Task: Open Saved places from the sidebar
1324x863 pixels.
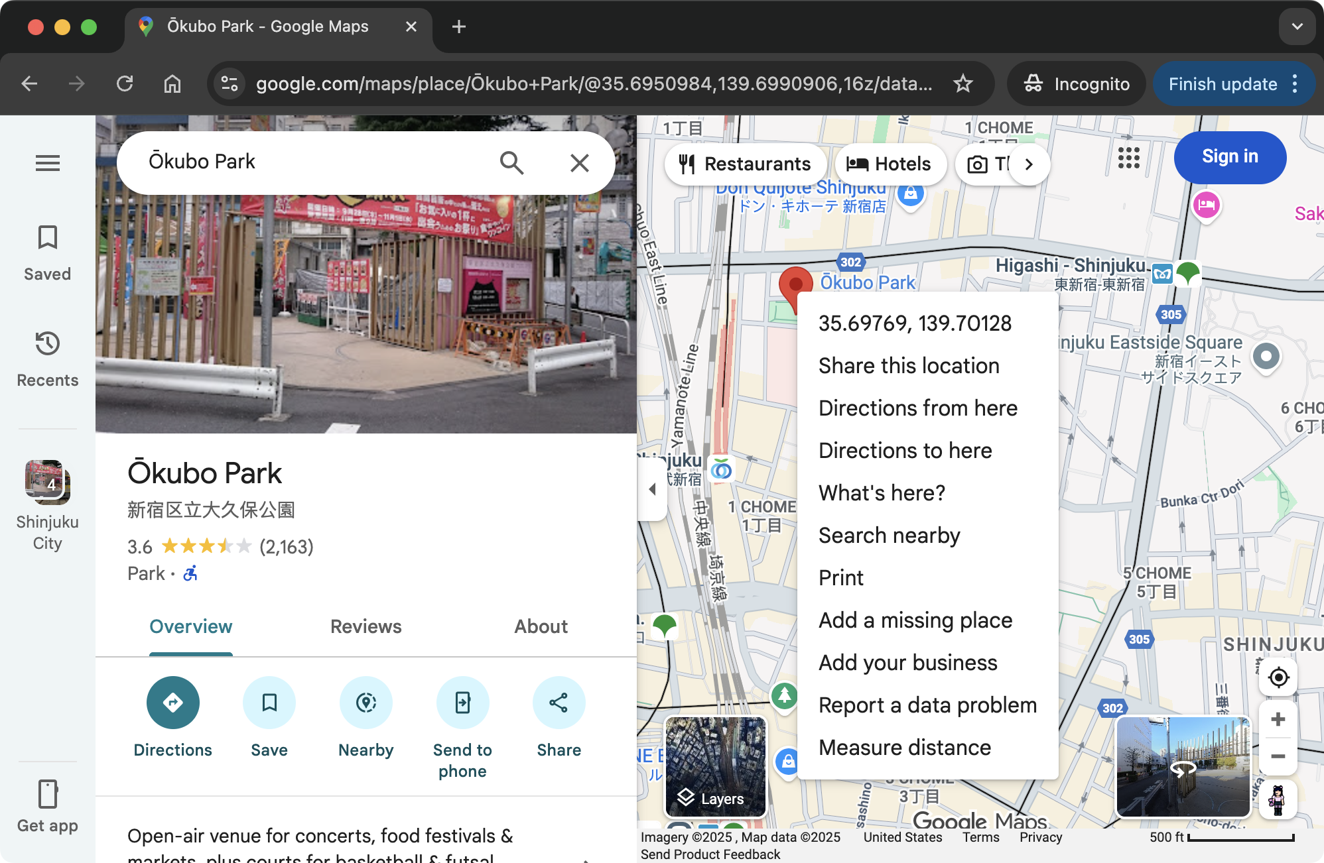Action: [46, 251]
